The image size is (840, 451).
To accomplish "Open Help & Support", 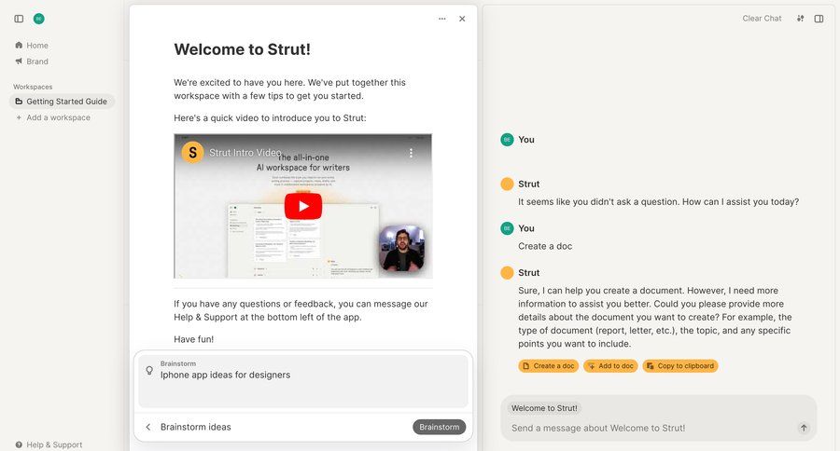I will click(x=49, y=444).
